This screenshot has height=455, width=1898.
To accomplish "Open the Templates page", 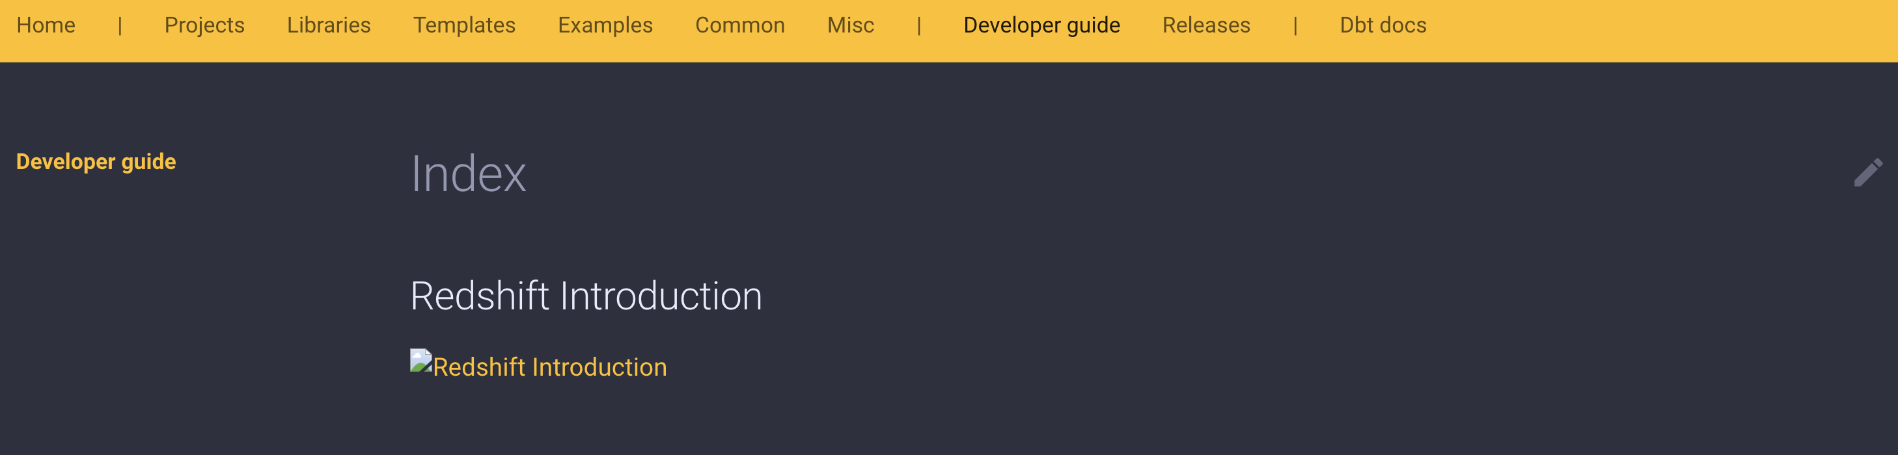I will coord(465,25).
